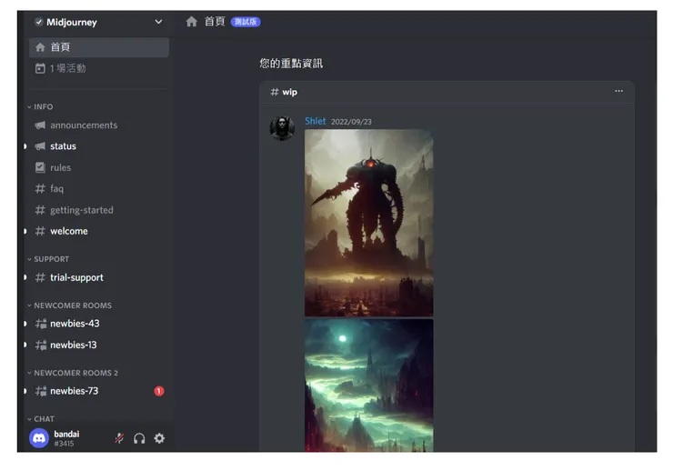The width and height of the screenshot is (673, 470).
Task: Open the # wip channel header link
Action: pos(284,92)
